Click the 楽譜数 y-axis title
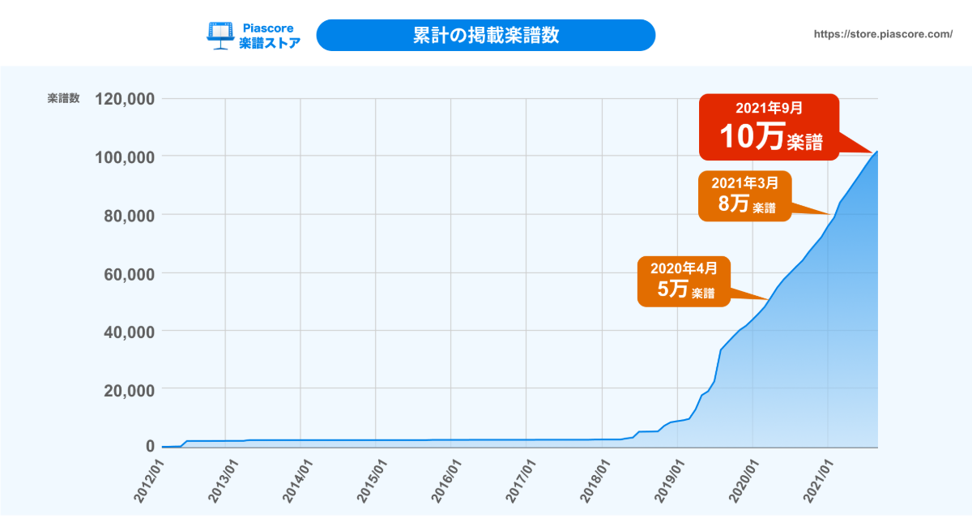Viewport: 972px width, 527px height. 63,99
